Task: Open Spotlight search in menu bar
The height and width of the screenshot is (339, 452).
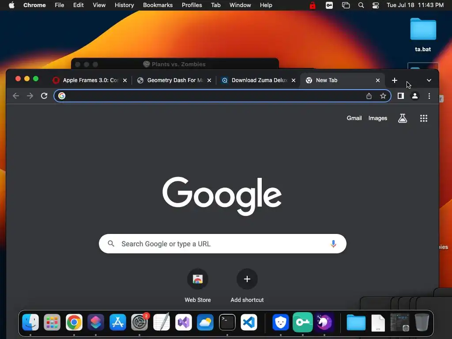Action: click(x=361, y=5)
